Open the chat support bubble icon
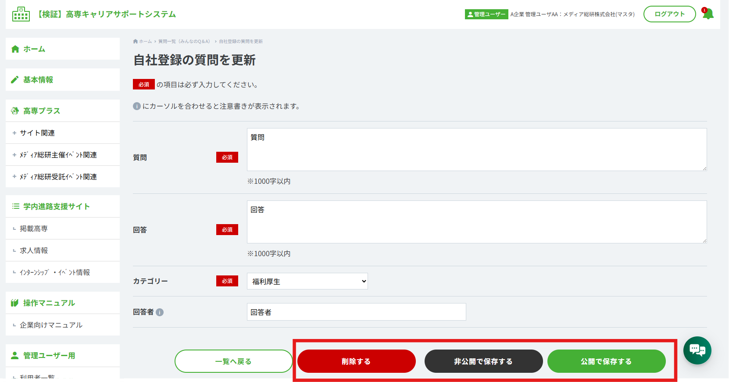Screen dimensions: 729x382 [x=697, y=350]
